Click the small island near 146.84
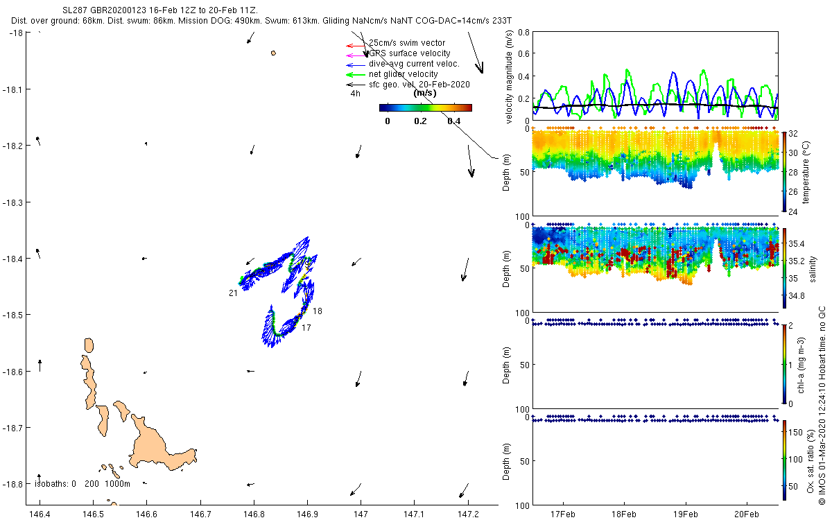Screen dimensions: 832x520 [274, 53]
